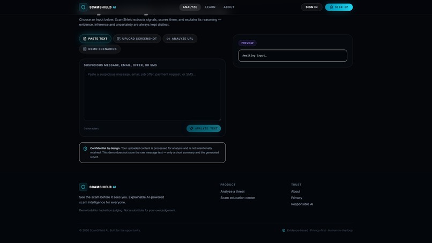Click the Preview badge label
Viewport: 432px width, 243px height.
(x=248, y=43)
